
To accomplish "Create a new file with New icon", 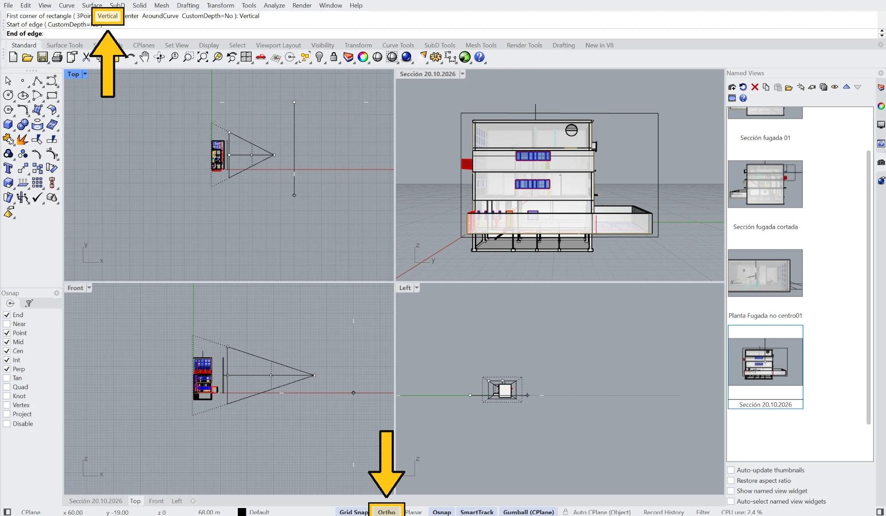I will point(13,57).
